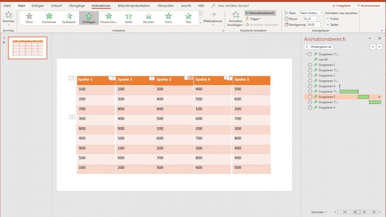
Task: Click the Animation übertragen painter
Action: pos(262,25)
